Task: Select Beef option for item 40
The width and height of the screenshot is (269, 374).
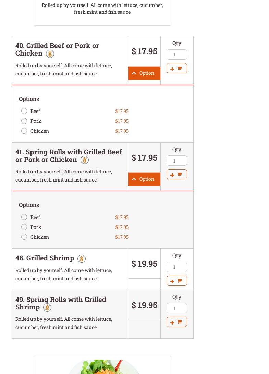Action: [x=24, y=111]
